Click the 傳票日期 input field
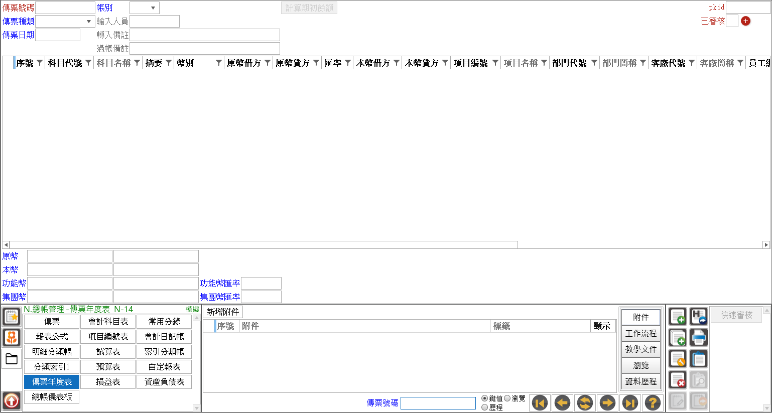Screen dimensions: 772x413 click(58, 35)
